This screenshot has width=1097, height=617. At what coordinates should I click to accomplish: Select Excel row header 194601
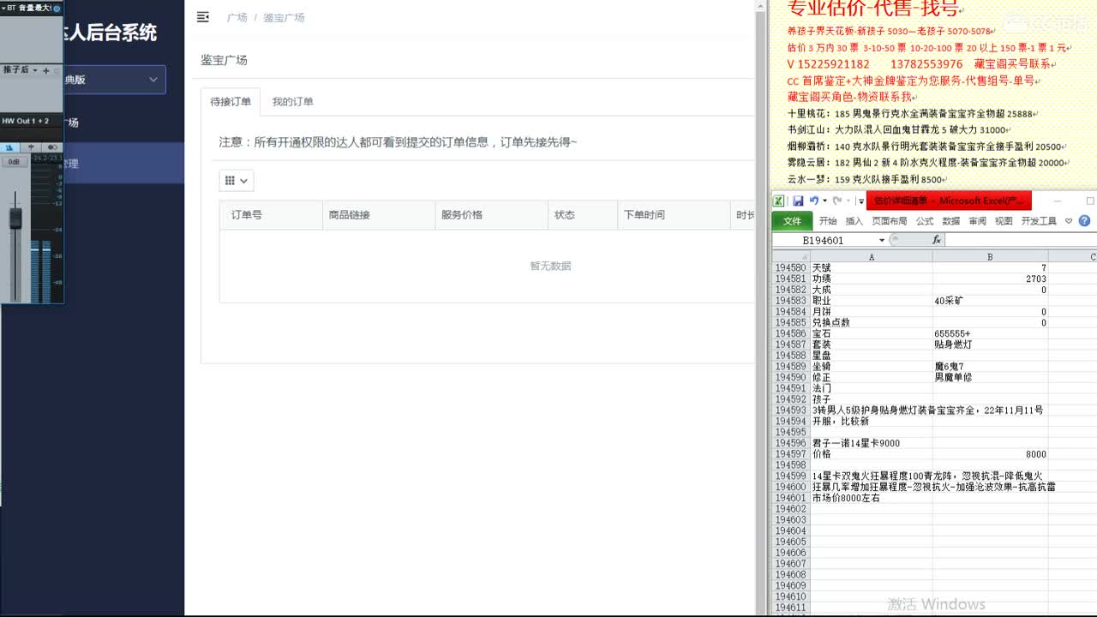click(x=791, y=498)
